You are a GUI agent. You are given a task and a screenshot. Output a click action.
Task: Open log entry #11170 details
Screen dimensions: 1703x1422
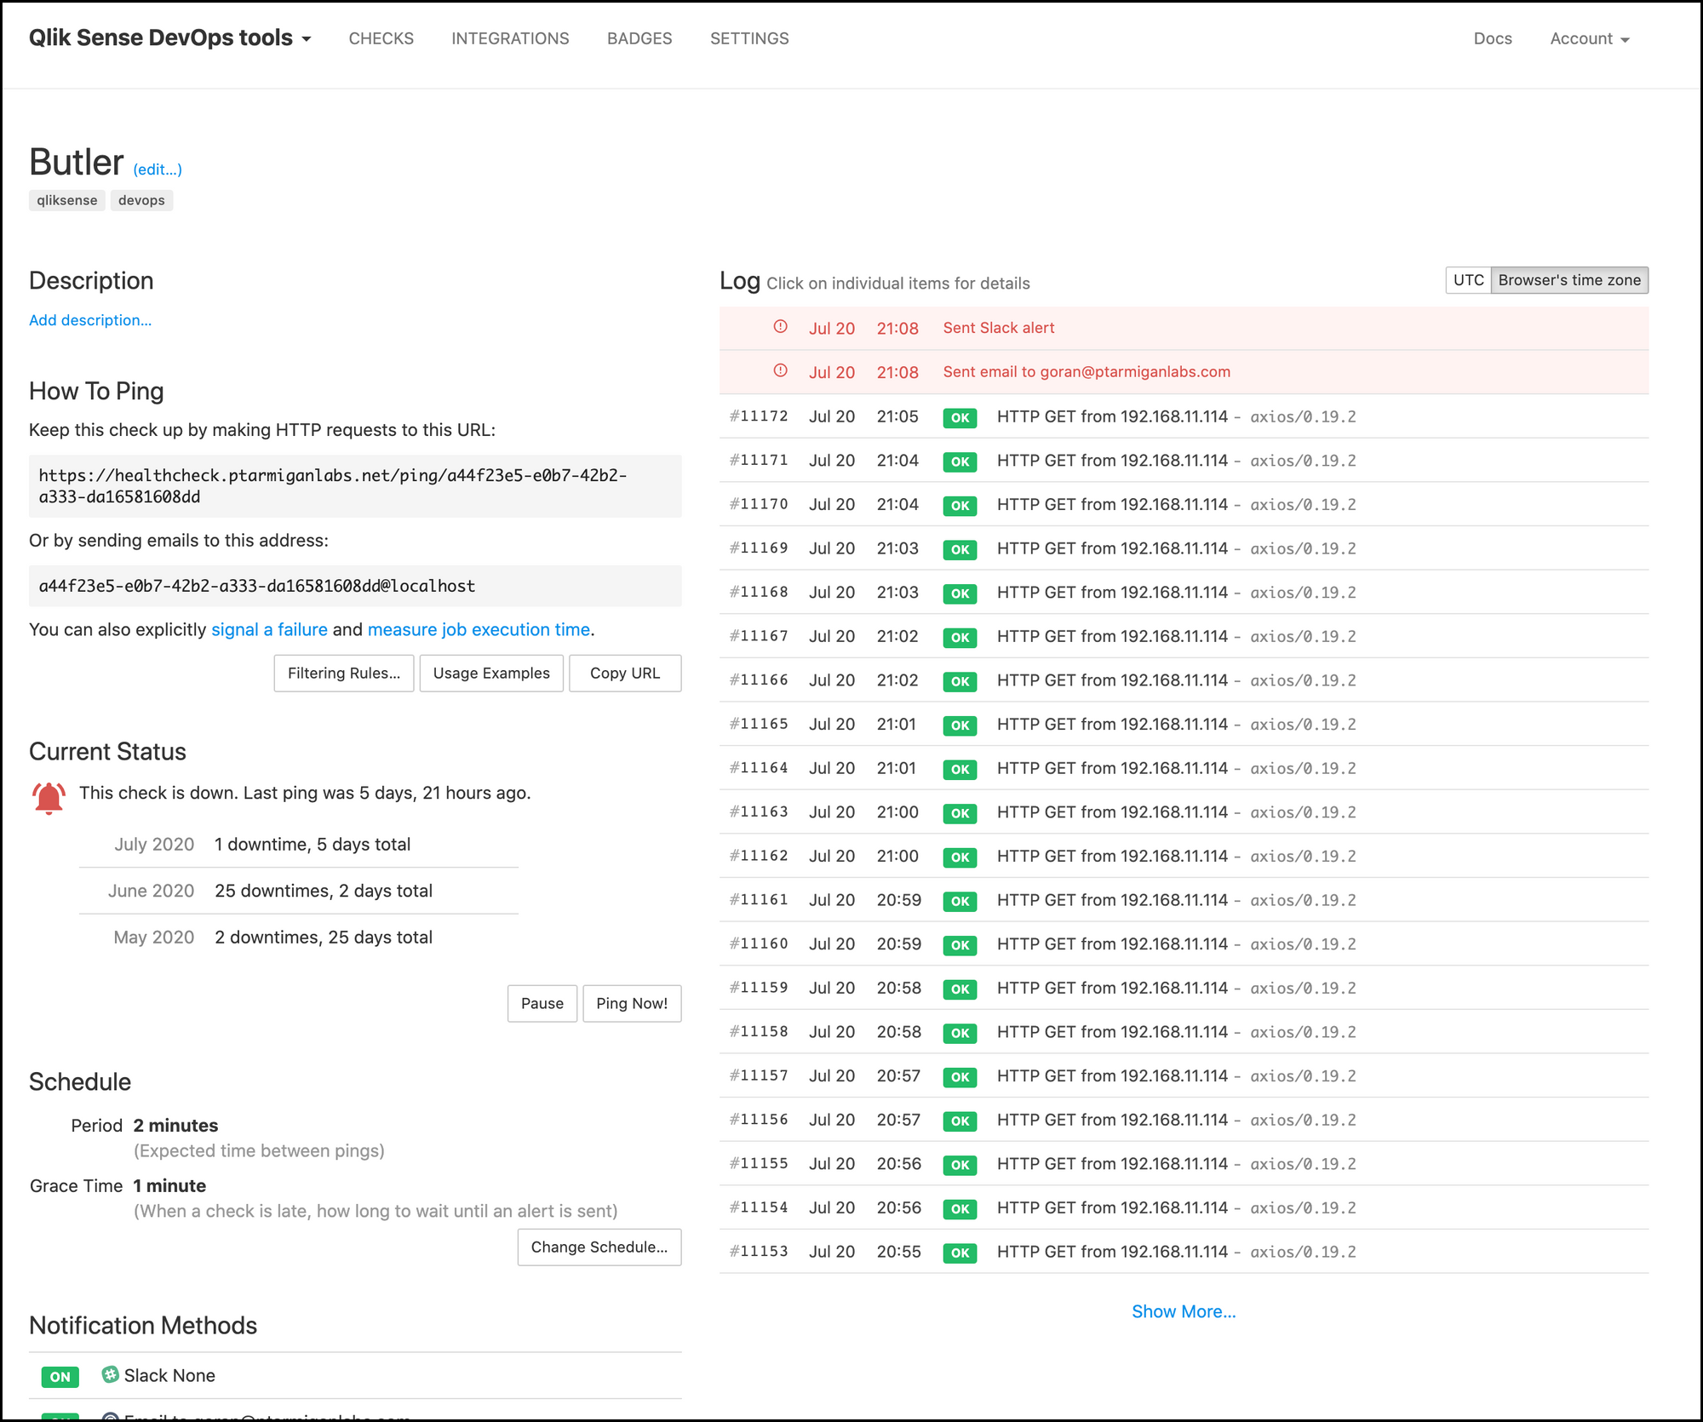click(x=1184, y=504)
